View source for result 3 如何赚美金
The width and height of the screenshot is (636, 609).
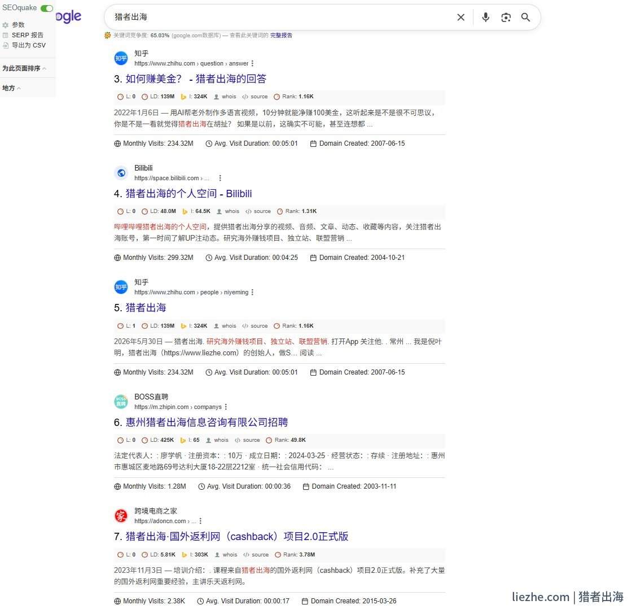(255, 97)
